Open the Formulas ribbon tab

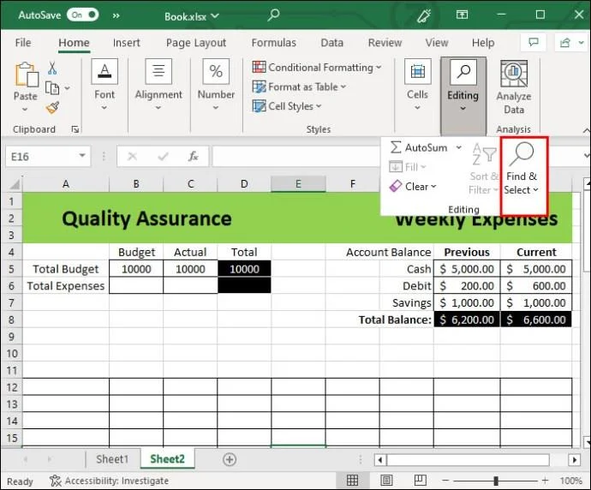tap(273, 43)
